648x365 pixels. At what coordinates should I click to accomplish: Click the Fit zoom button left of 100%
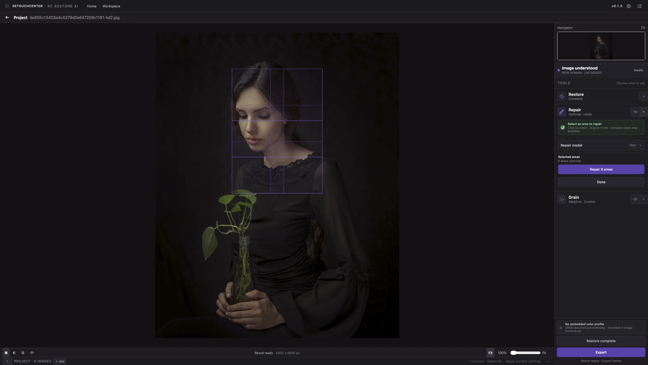pos(490,353)
